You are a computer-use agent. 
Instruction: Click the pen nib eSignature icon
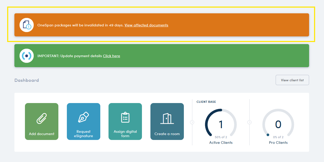pyautogui.click(x=84, y=117)
